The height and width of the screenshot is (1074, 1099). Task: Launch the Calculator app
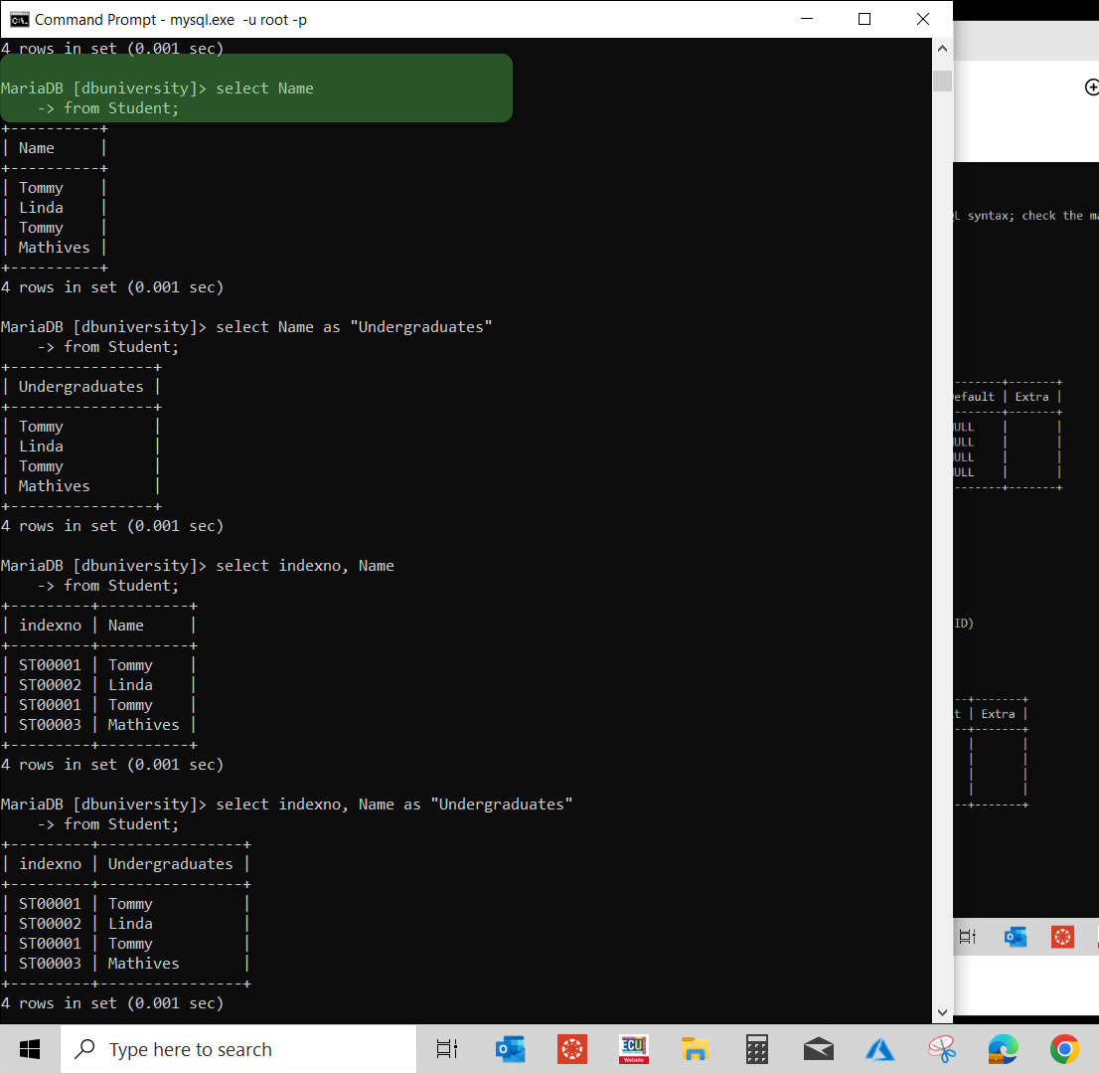point(756,1048)
